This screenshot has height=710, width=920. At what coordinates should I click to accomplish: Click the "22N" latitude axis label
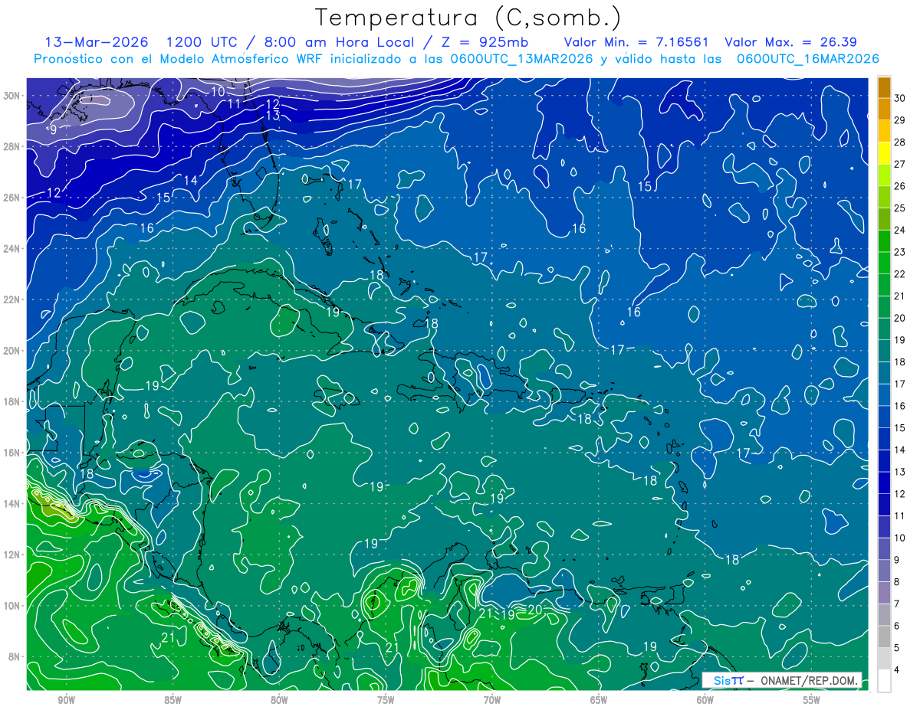[12, 299]
